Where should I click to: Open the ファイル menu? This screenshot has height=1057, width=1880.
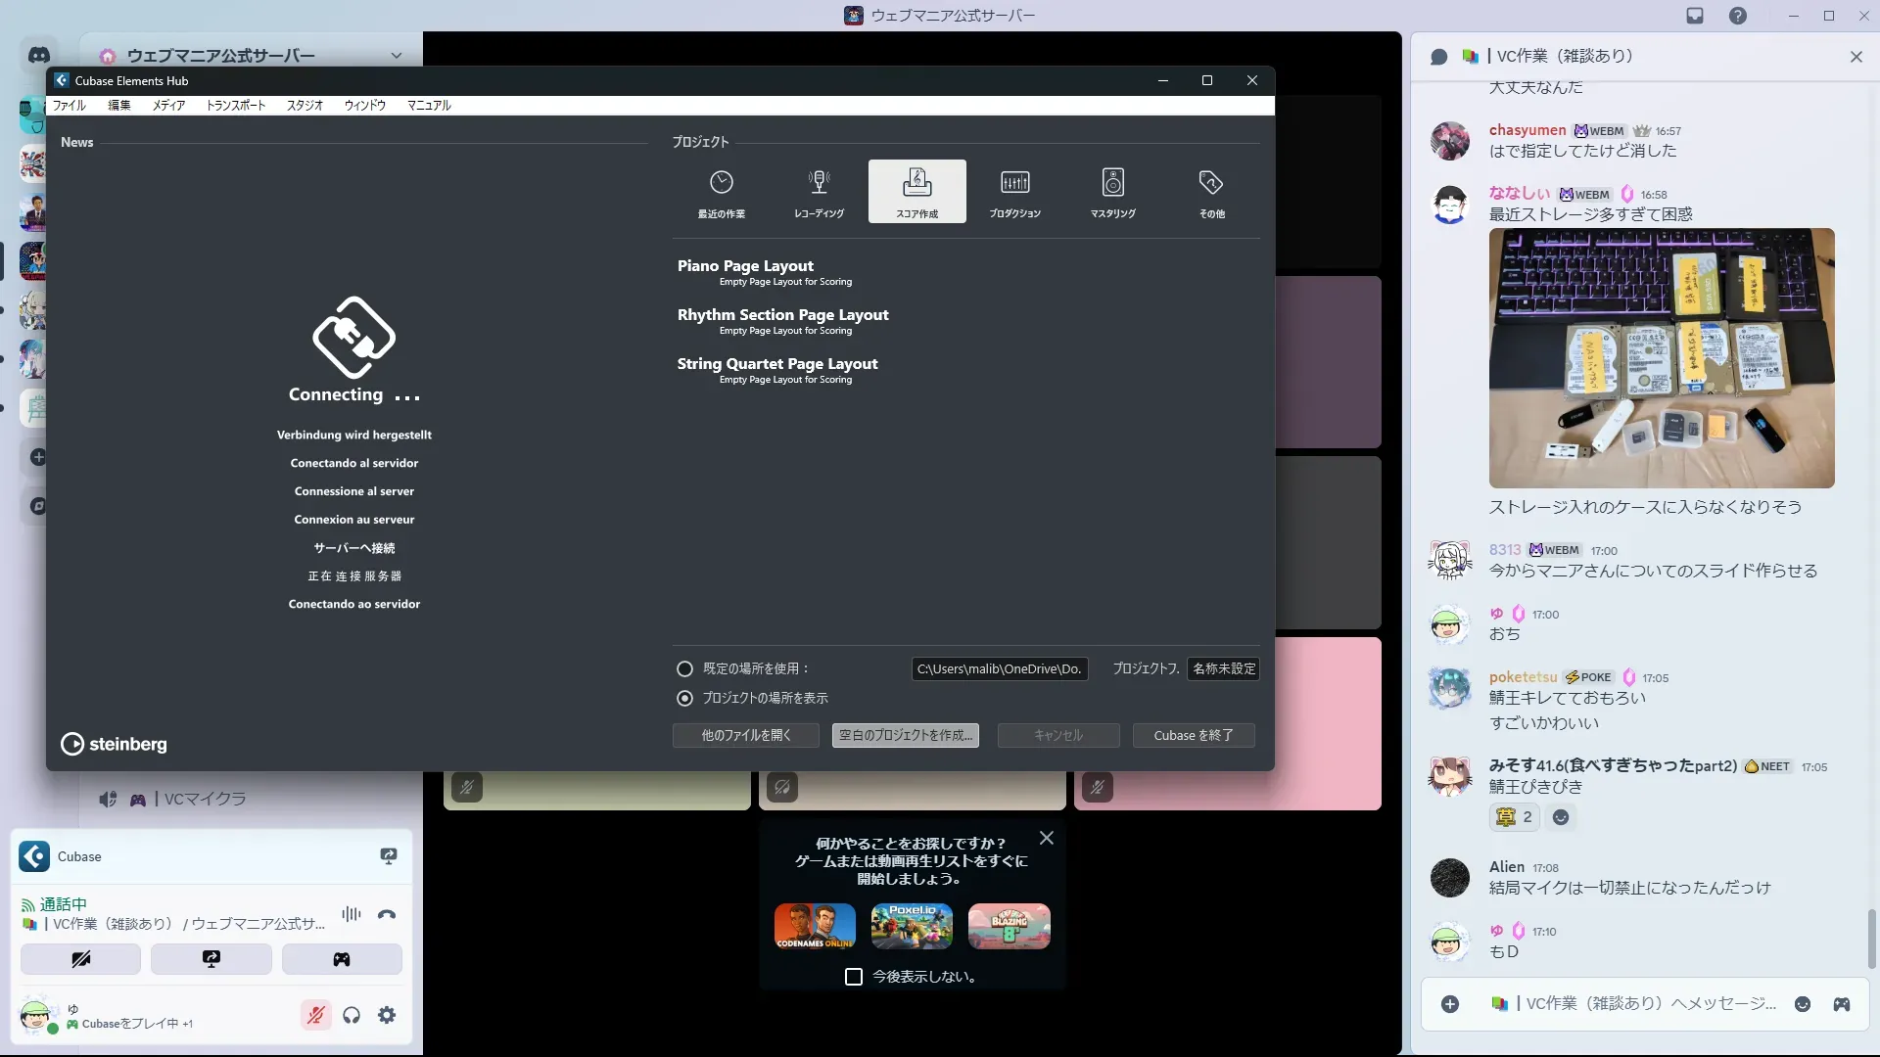click(69, 105)
